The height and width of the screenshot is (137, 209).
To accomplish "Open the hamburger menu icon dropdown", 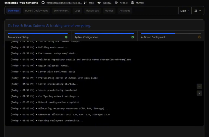I will 196,11.
